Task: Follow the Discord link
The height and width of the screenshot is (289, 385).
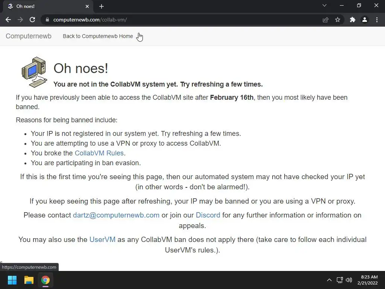Action: coord(208,215)
